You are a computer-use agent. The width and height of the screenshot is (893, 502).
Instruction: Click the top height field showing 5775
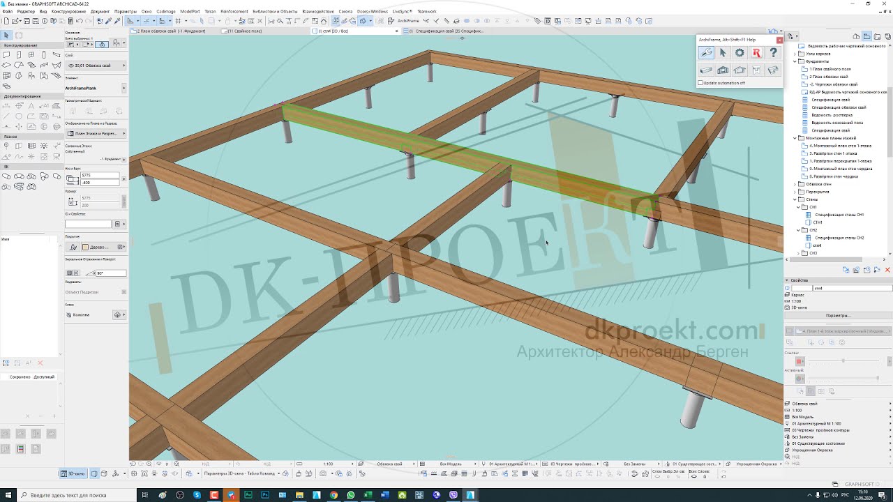tap(100, 176)
